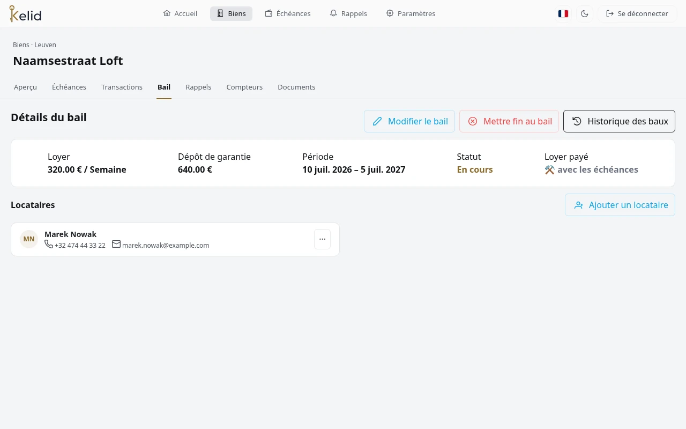This screenshot has height=429, width=686.
Task: Open the Documents tab
Action: tap(296, 87)
